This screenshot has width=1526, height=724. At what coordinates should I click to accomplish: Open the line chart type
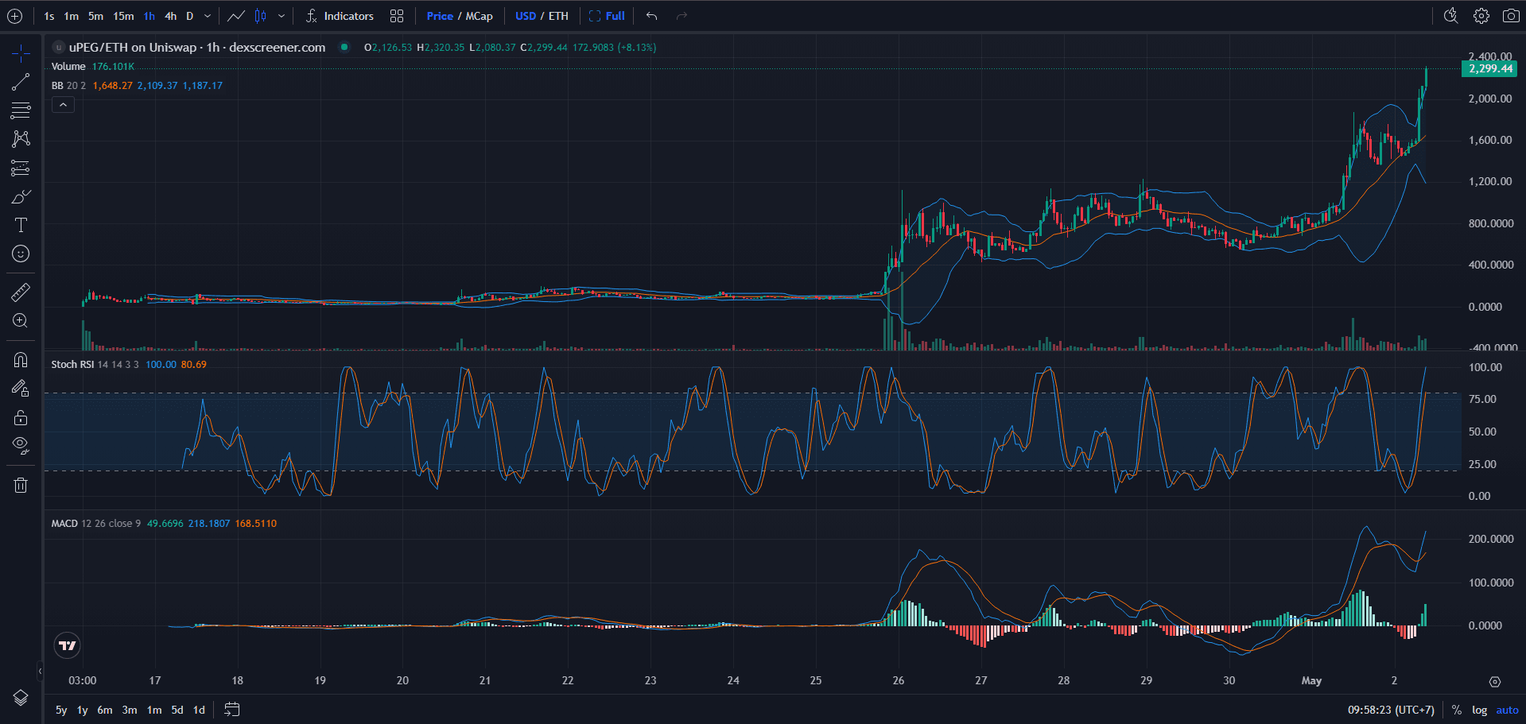pos(236,16)
